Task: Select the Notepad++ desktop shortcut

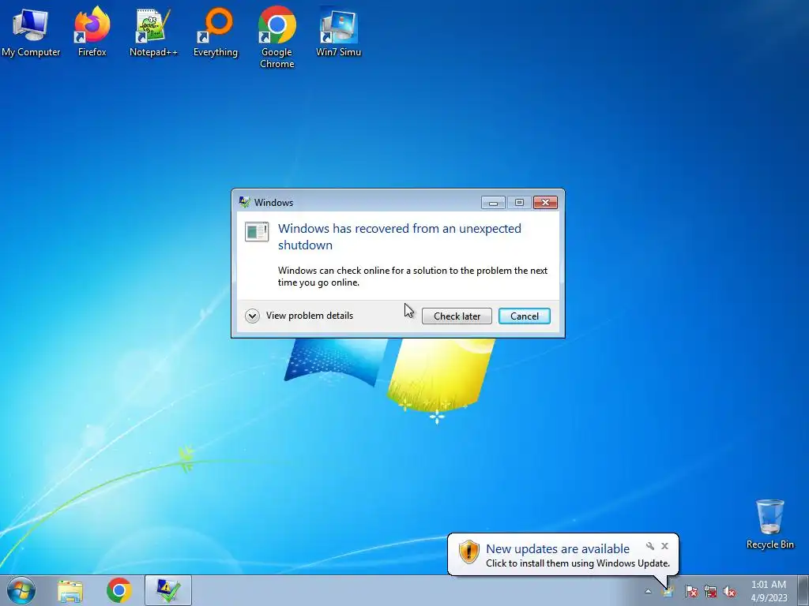Action: (153, 32)
